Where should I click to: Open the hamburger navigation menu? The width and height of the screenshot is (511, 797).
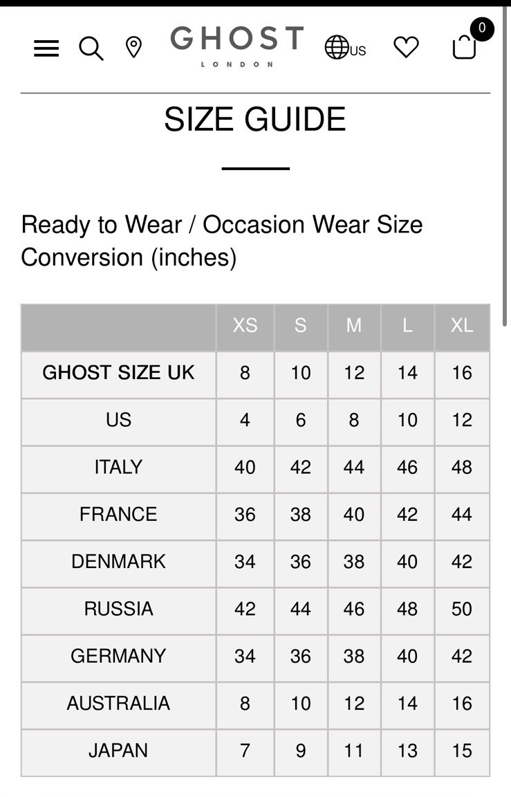(46, 48)
